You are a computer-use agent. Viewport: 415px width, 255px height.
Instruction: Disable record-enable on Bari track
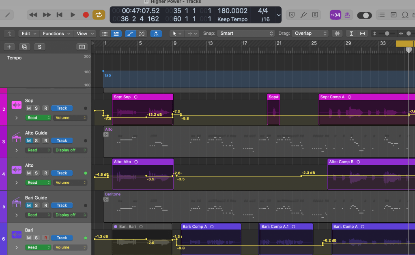[45, 238]
